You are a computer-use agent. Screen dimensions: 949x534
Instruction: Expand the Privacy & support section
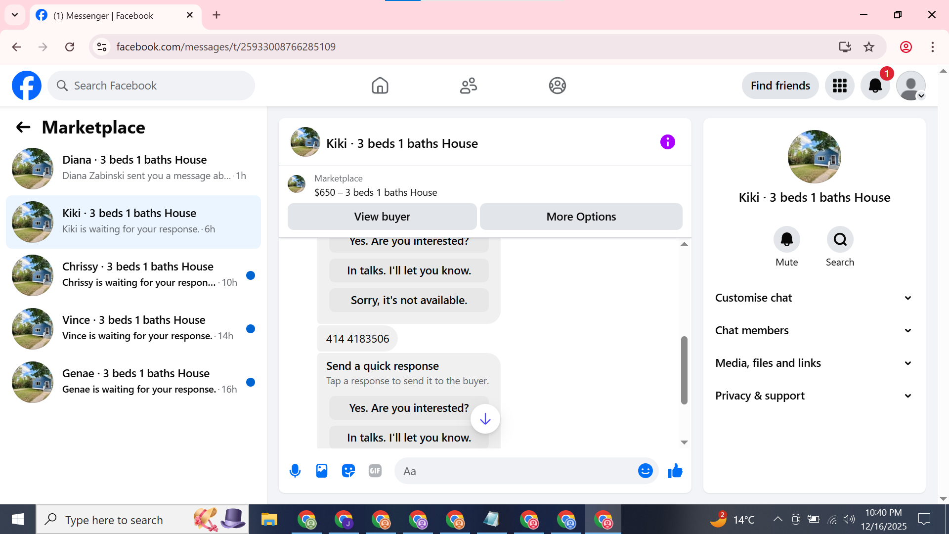[x=814, y=396]
